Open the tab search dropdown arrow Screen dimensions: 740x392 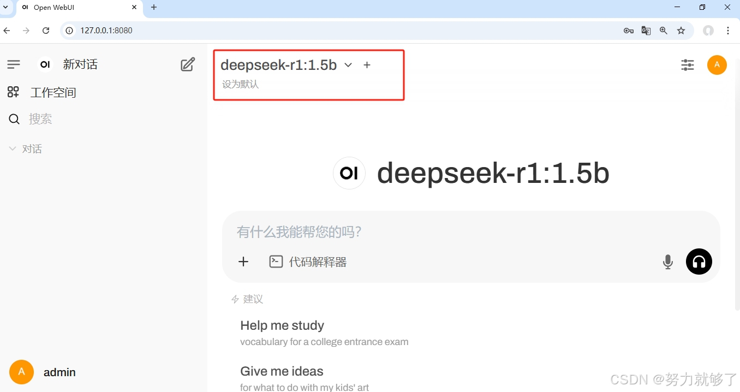[6, 7]
